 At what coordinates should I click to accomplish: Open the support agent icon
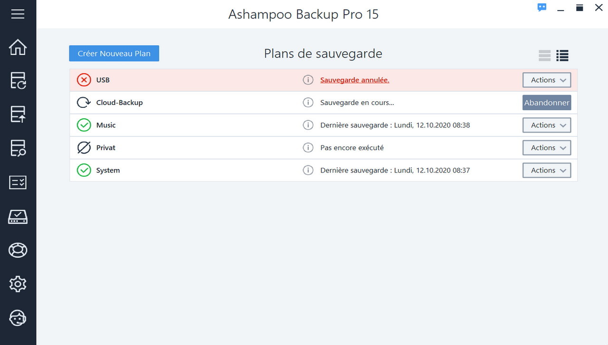tap(18, 318)
